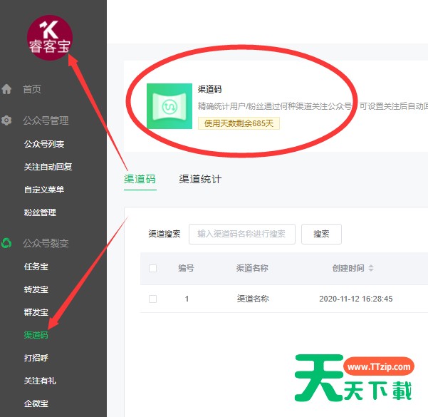The width and height of the screenshot is (428, 417).
Task: Select the 渠道码 tab
Action: click(x=140, y=179)
